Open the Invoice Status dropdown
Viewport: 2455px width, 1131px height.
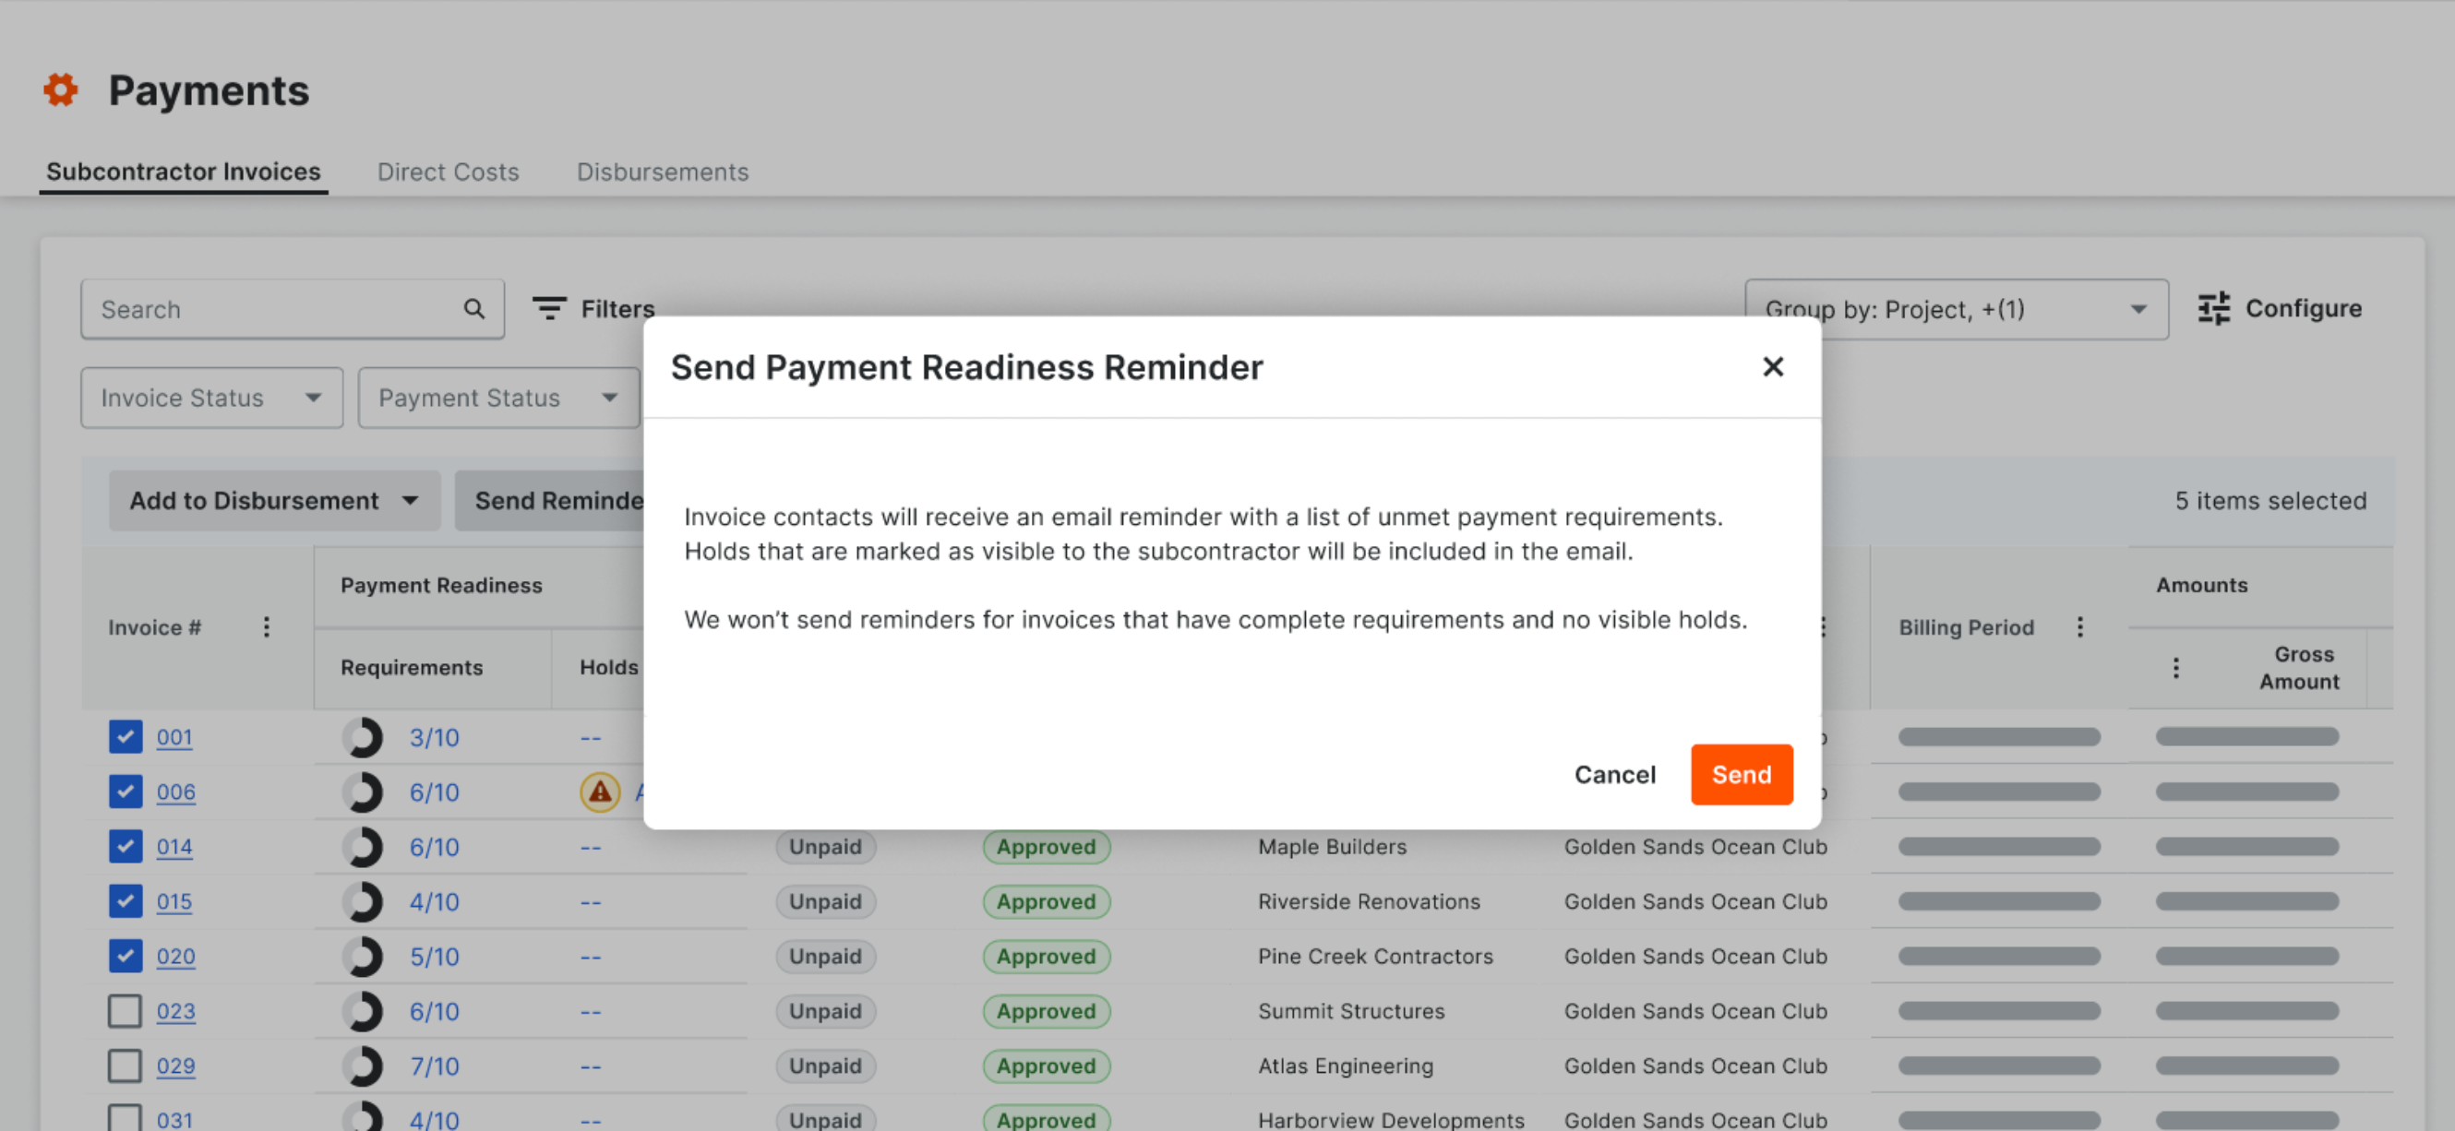211,398
